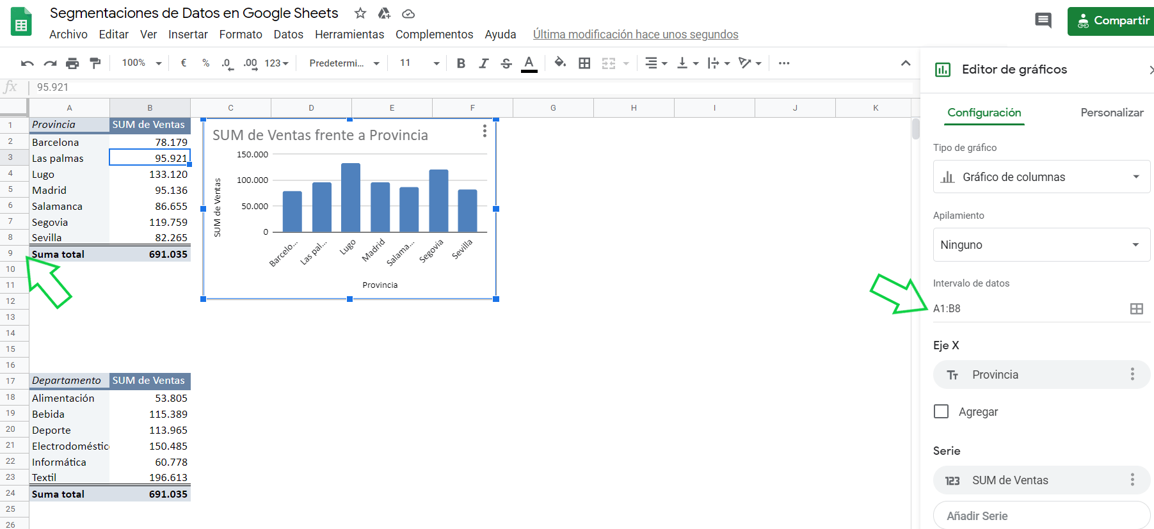Image resolution: width=1154 pixels, height=529 pixels.
Task: Switch to the Personalizar tab
Action: pos(1112,113)
